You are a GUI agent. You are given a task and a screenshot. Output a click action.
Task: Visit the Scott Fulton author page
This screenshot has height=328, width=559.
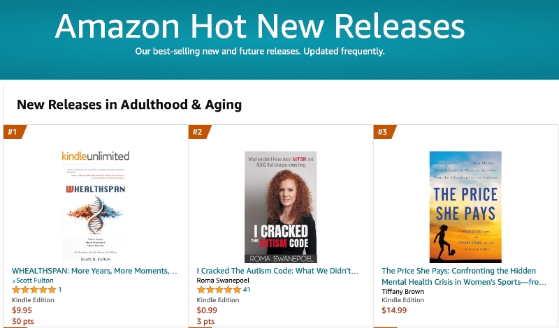click(x=35, y=281)
